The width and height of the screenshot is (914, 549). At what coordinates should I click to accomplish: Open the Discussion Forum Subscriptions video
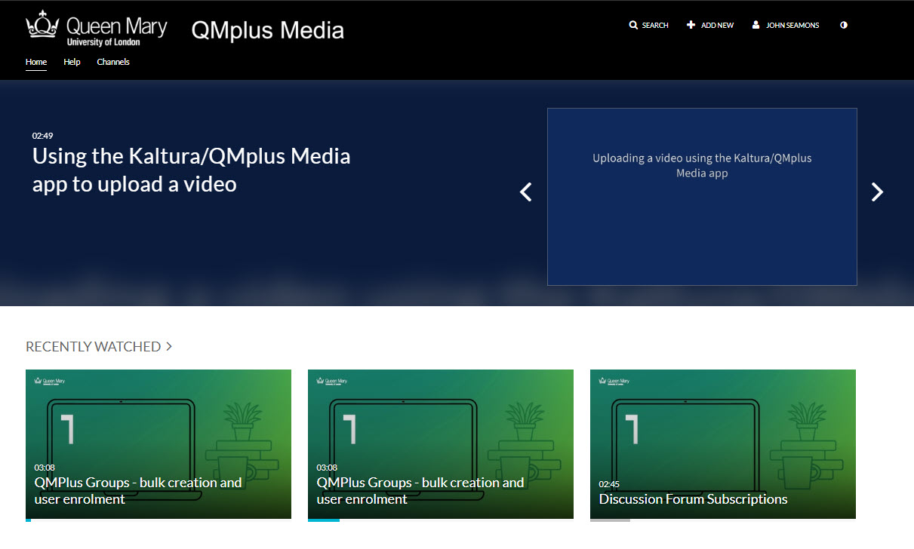722,444
